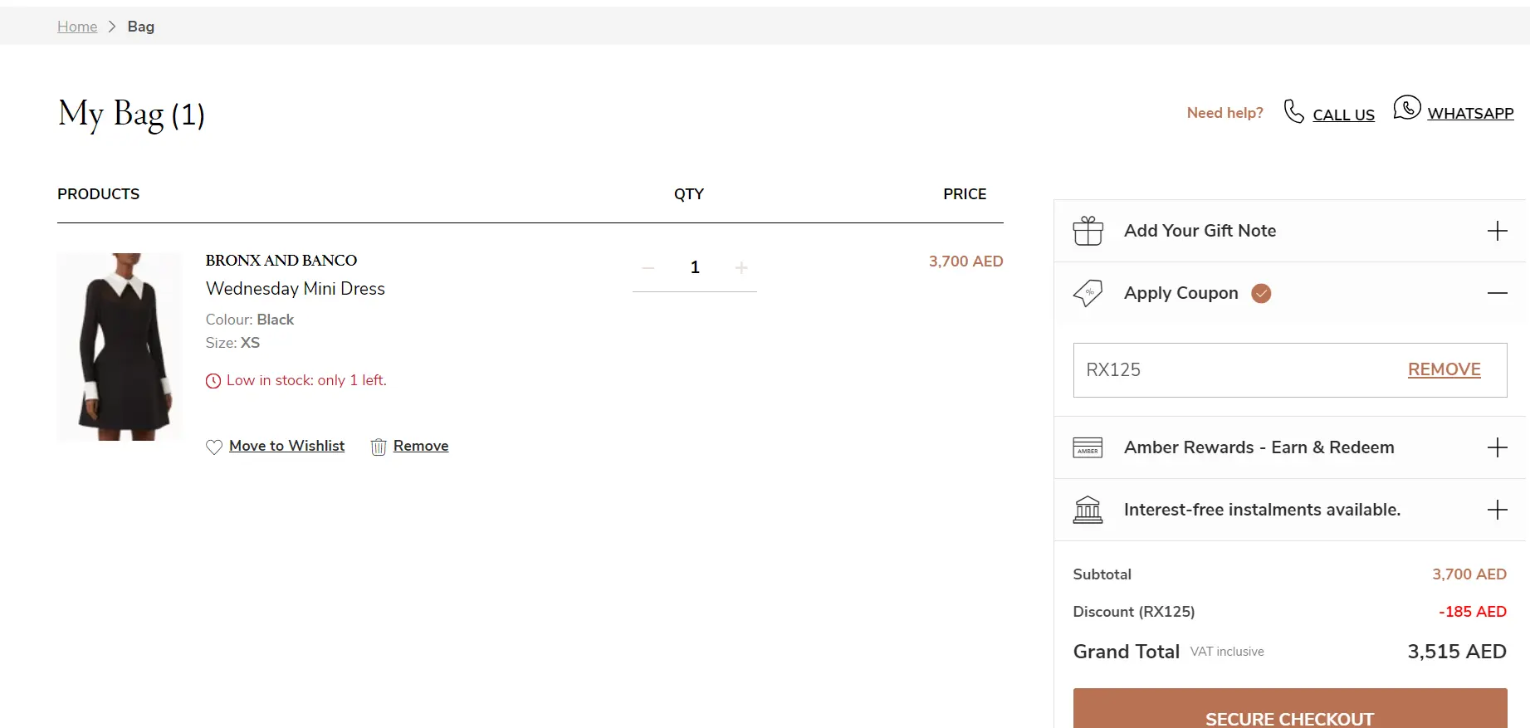The width and height of the screenshot is (1530, 728).
Task: Click Add Your Gift Note label
Action: pos(1200,231)
